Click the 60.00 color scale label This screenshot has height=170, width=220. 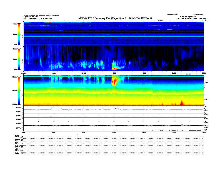[15, 49]
